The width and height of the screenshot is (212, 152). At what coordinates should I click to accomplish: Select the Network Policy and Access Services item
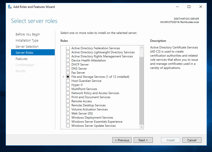[95, 93]
